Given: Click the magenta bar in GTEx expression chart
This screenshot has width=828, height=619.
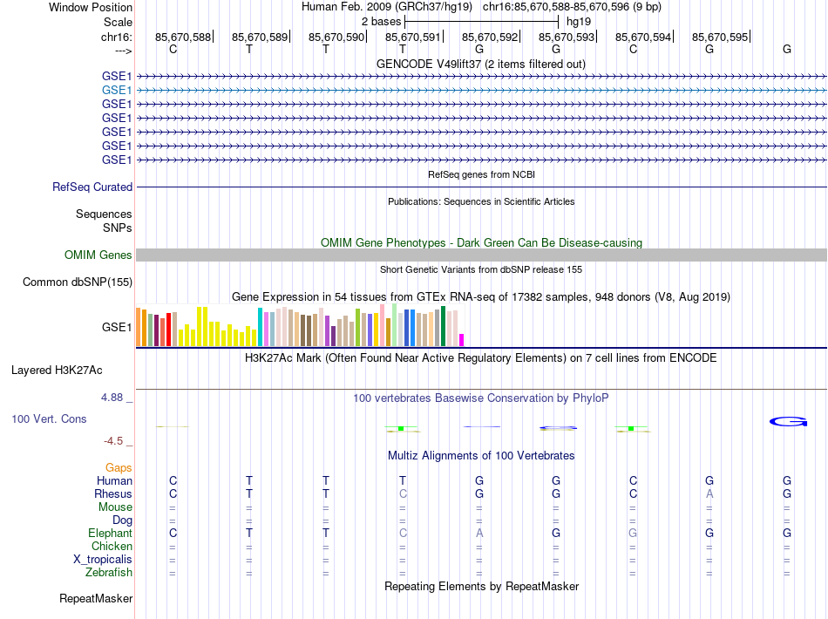Looking at the screenshot, I should 462,340.
